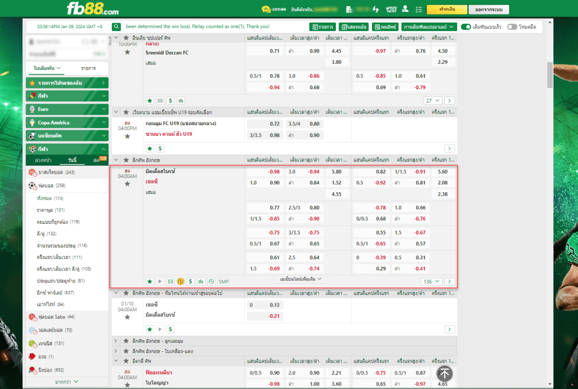Screen dimensions: 578x389
Task: Toggle the เดิมพันแบบเร็ว quick bet switch
Action: click(466, 27)
